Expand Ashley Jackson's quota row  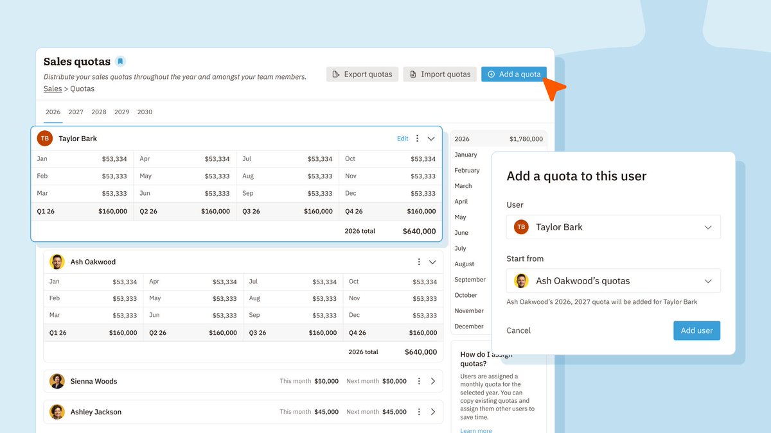(432, 412)
